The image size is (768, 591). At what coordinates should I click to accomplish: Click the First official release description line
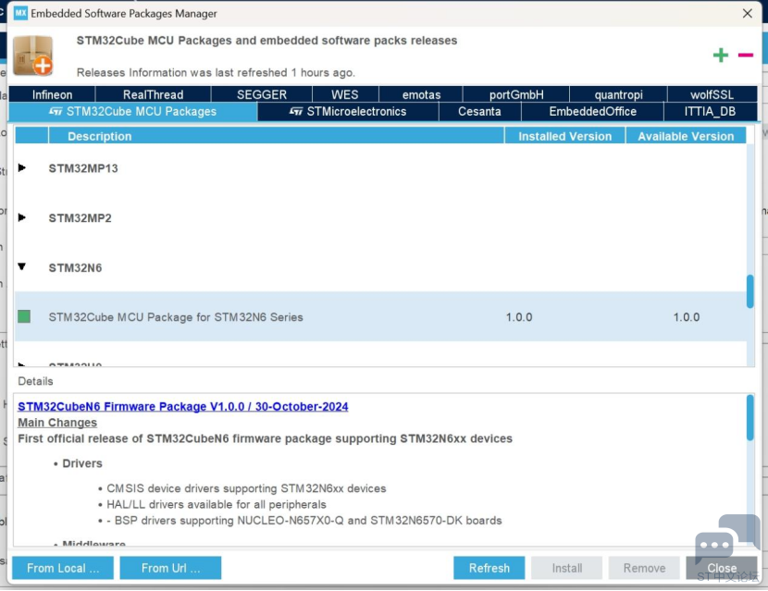265,438
